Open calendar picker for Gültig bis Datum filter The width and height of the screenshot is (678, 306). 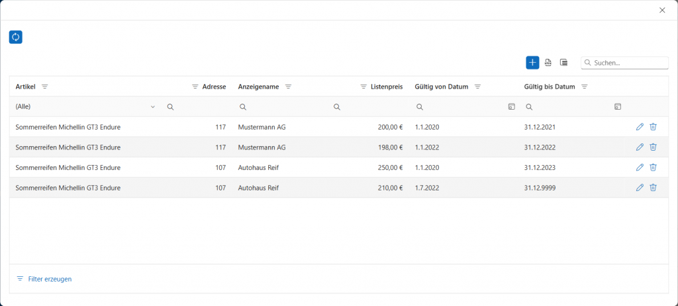(x=617, y=106)
